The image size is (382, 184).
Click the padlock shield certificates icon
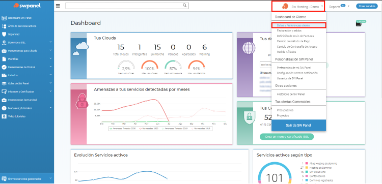click(x=249, y=117)
